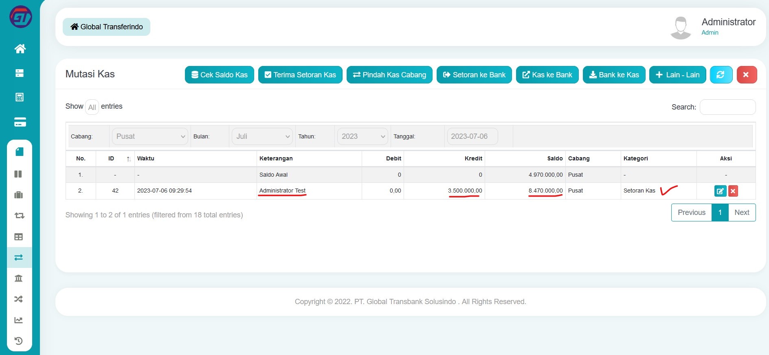Select the active exchange arrows sidebar icon
Image resolution: width=769 pixels, height=355 pixels.
pyautogui.click(x=19, y=257)
